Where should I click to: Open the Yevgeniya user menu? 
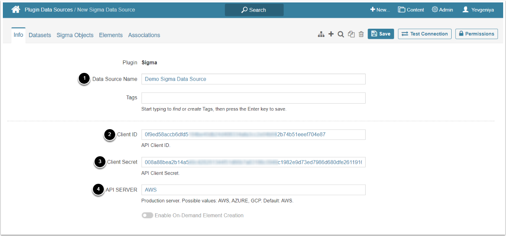coord(478,10)
